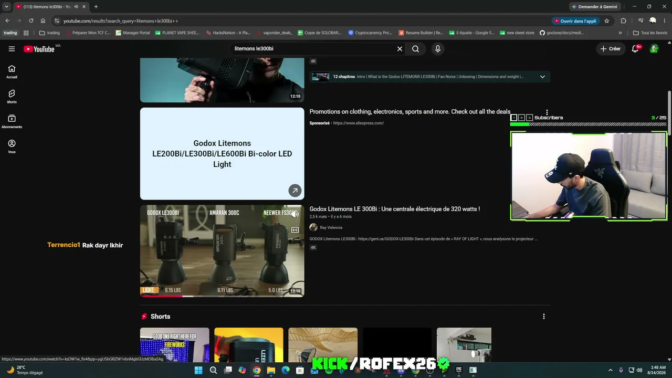This screenshot has height=378, width=672.
Task: Open the YouTube guide hamburger menu
Action: click(12, 49)
